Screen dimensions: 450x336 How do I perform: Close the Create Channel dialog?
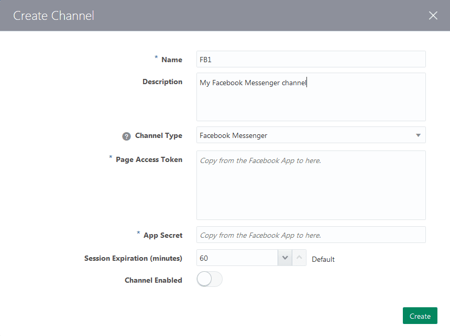[433, 15]
